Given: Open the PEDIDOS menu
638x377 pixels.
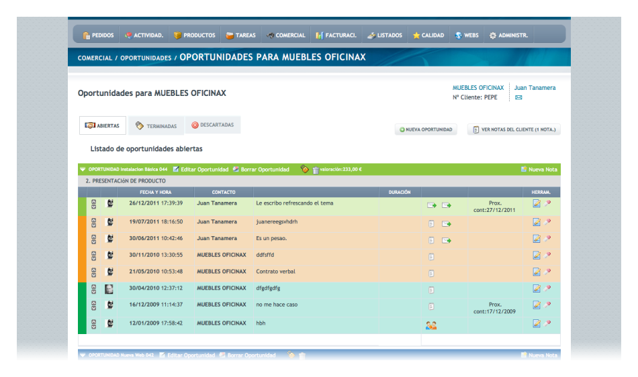Looking at the screenshot, I should pos(98,36).
